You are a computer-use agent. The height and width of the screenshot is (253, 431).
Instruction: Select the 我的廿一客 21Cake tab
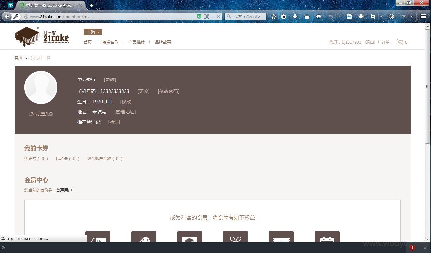point(50,5)
